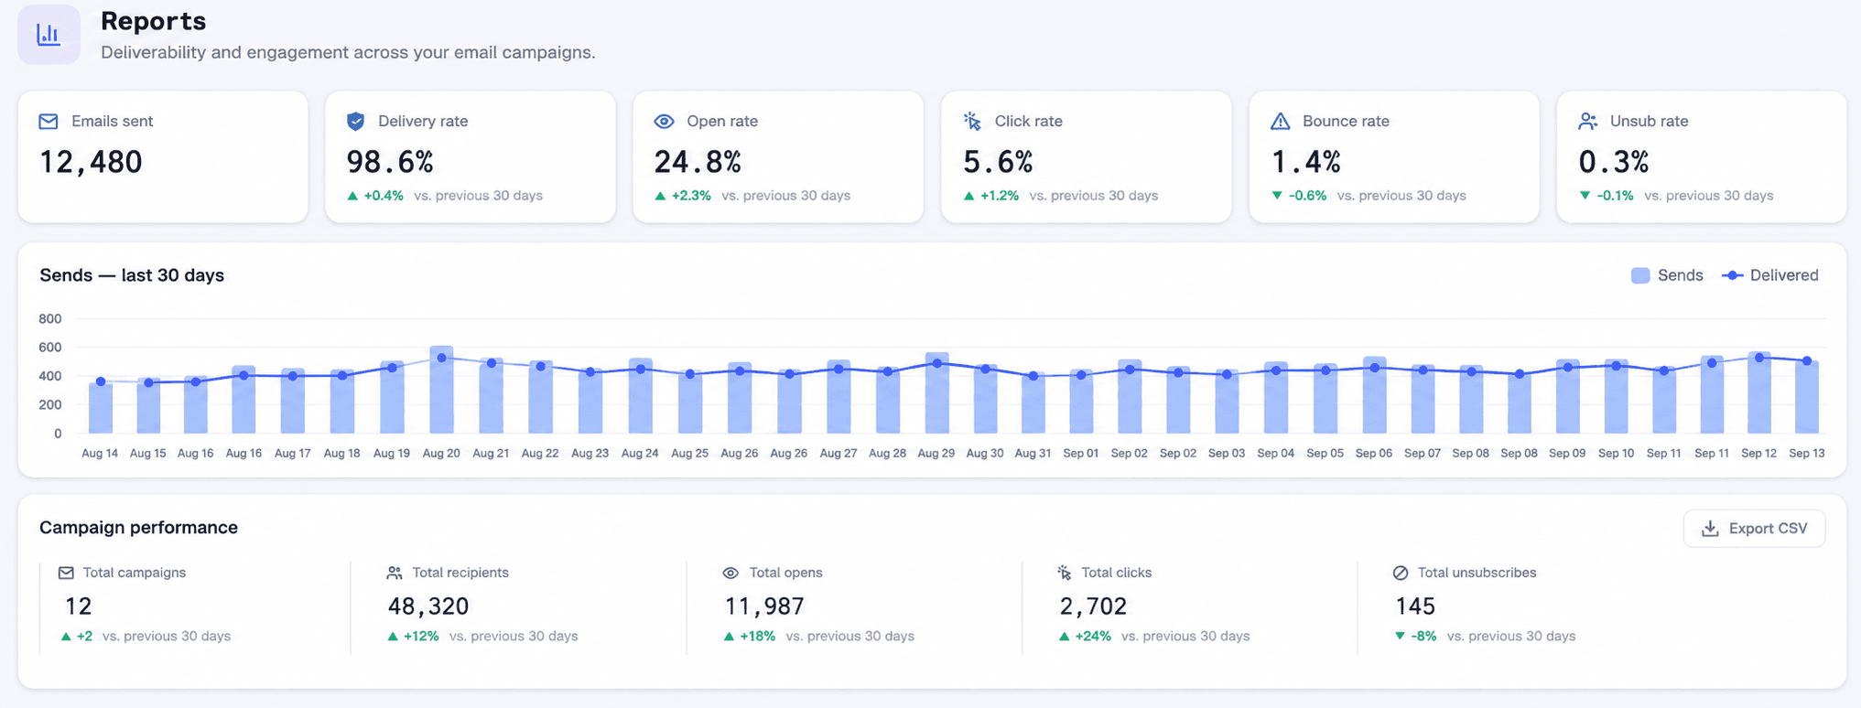Click the blocked circle icon for Total unsubscribes
1861x708 pixels.
pyautogui.click(x=1401, y=573)
